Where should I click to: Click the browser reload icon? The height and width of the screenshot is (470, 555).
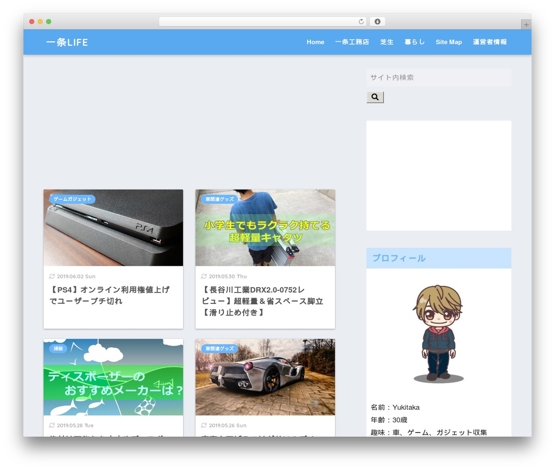click(x=361, y=22)
